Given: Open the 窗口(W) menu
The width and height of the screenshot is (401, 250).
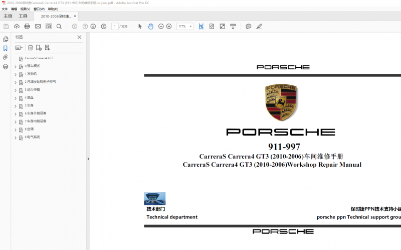Looking at the screenshot, I should [x=39, y=9].
